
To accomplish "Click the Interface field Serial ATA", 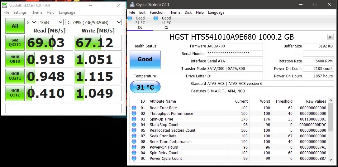I will point(235,61).
